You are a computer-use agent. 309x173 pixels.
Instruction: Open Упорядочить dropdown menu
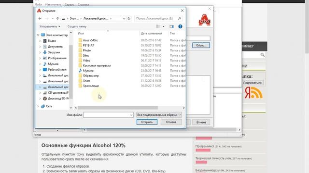[x=50, y=26]
